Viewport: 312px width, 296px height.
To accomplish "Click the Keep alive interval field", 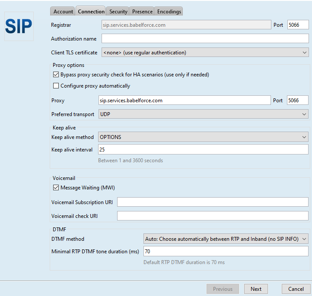I will tap(203, 149).
